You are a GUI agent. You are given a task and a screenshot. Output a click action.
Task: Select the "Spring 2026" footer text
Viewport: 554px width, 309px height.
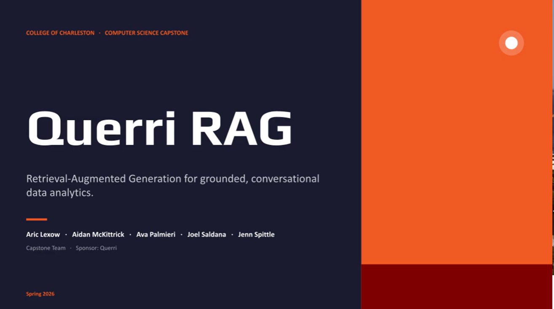40,294
